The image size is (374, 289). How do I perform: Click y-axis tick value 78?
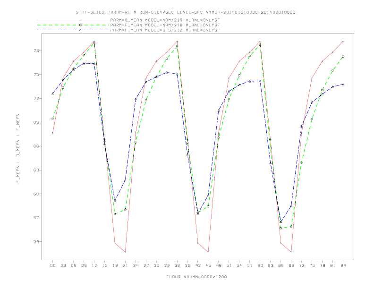pyautogui.click(x=36, y=51)
